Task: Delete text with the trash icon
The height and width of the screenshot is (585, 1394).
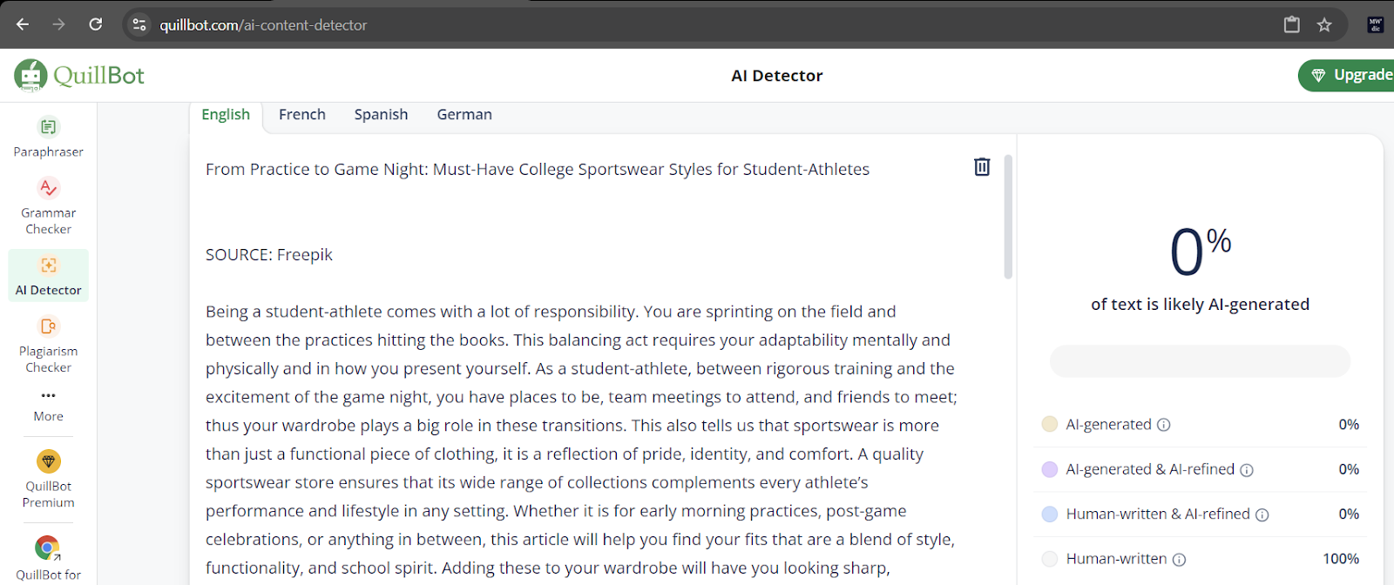Action: [x=982, y=166]
